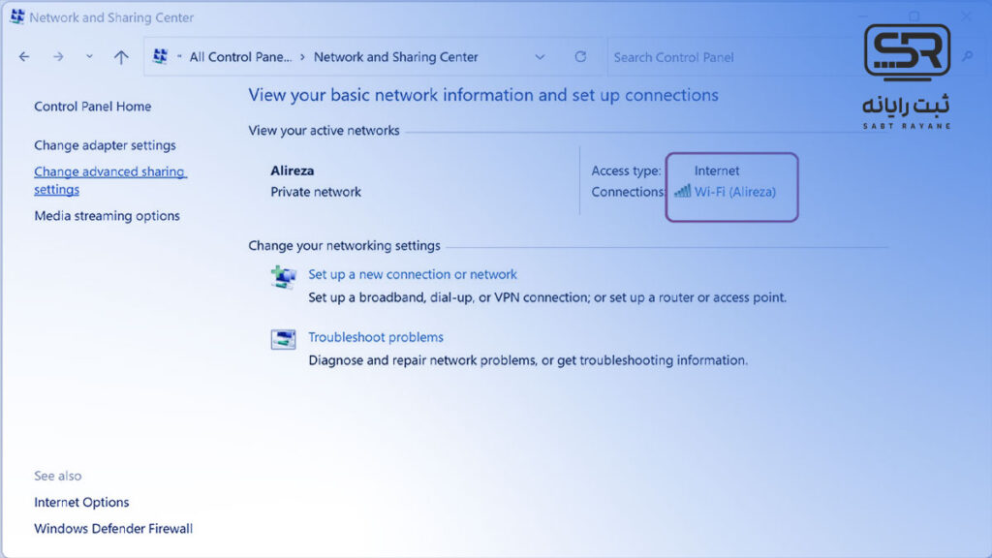Click the Wi-Fi signal bars icon
This screenshot has width=992, height=558.
pyautogui.click(x=682, y=192)
